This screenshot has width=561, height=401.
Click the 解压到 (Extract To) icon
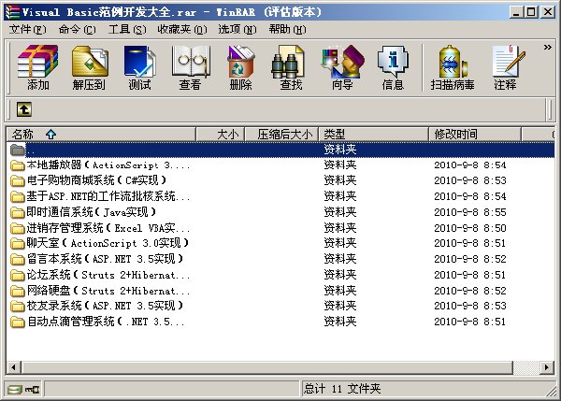tap(89, 67)
